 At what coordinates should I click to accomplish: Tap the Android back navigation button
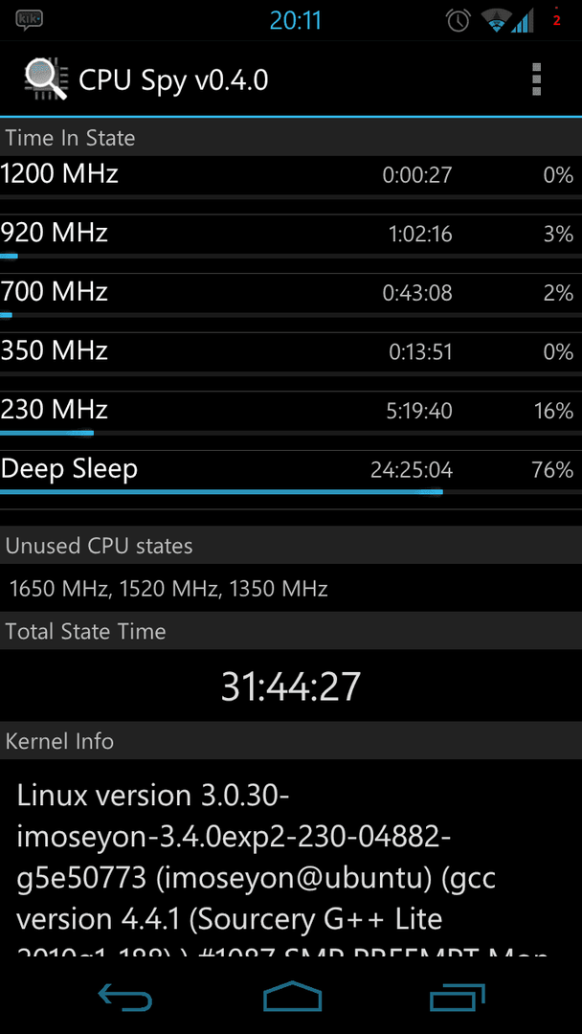[x=125, y=996]
